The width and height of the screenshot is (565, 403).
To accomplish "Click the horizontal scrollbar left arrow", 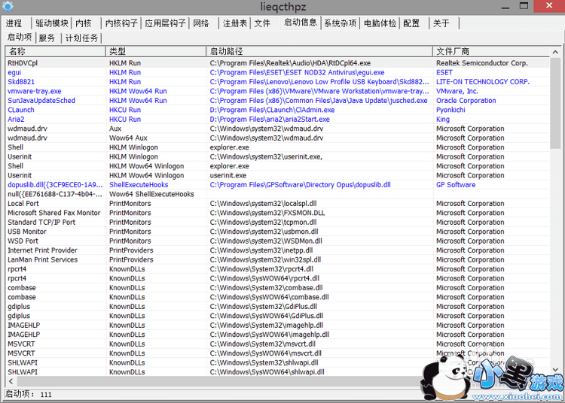I will 11,381.
